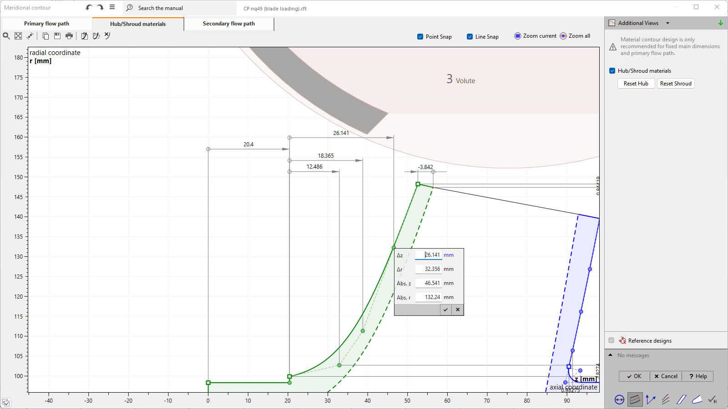Copy the diagram to clipboard
This screenshot has height=409, width=728.
click(x=45, y=36)
